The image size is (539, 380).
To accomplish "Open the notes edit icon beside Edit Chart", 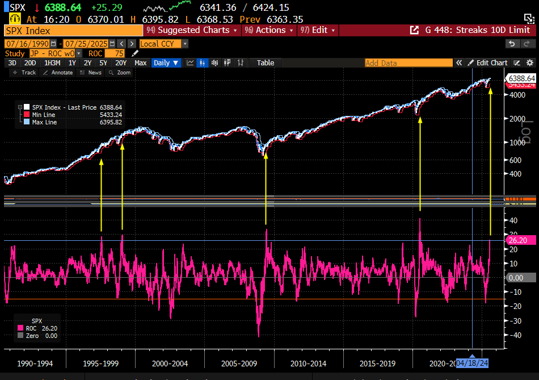I will click(517, 62).
